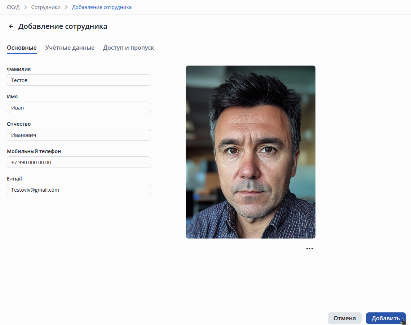The height and width of the screenshot is (325, 411).
Task: Switch to Учётные данные tab
Action: 70,48
